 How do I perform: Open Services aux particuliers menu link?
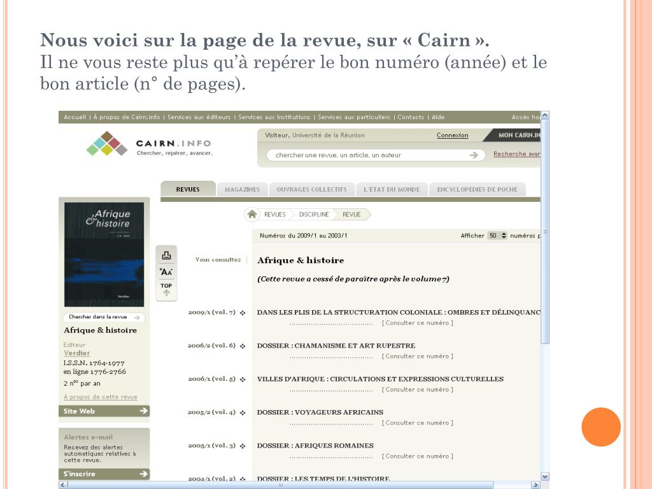(354, 117)
